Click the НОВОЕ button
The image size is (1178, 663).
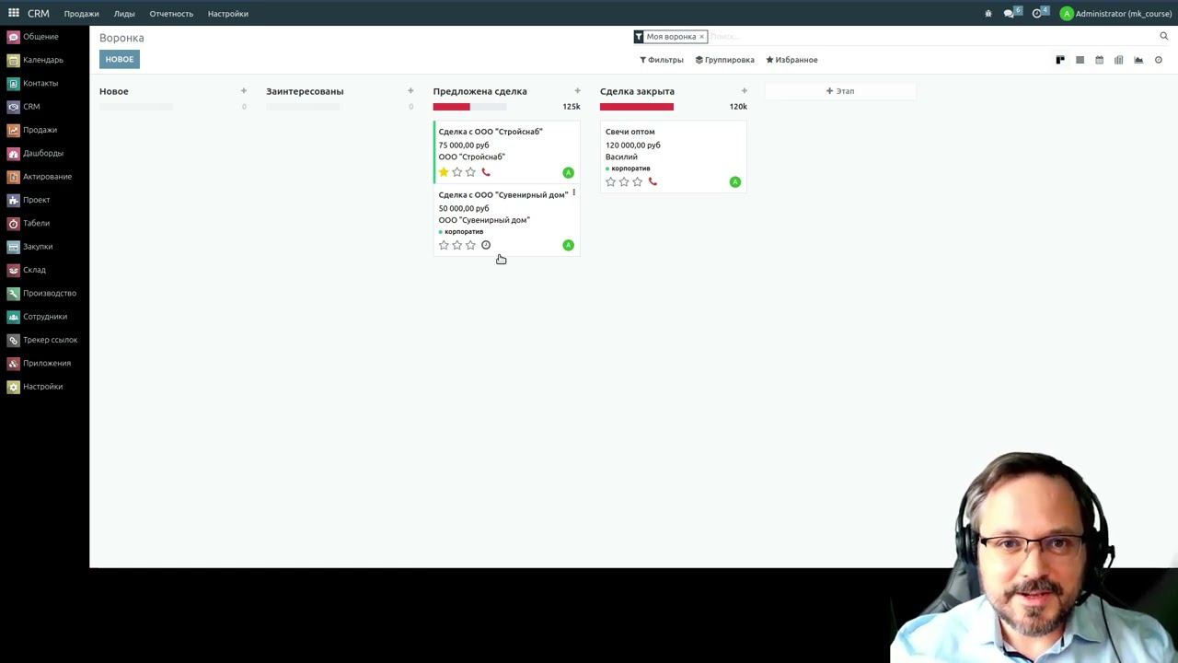coord(120,59)
